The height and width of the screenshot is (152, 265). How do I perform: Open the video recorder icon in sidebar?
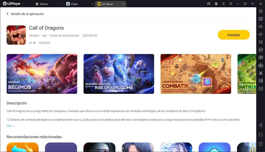(x=261, y=81)
